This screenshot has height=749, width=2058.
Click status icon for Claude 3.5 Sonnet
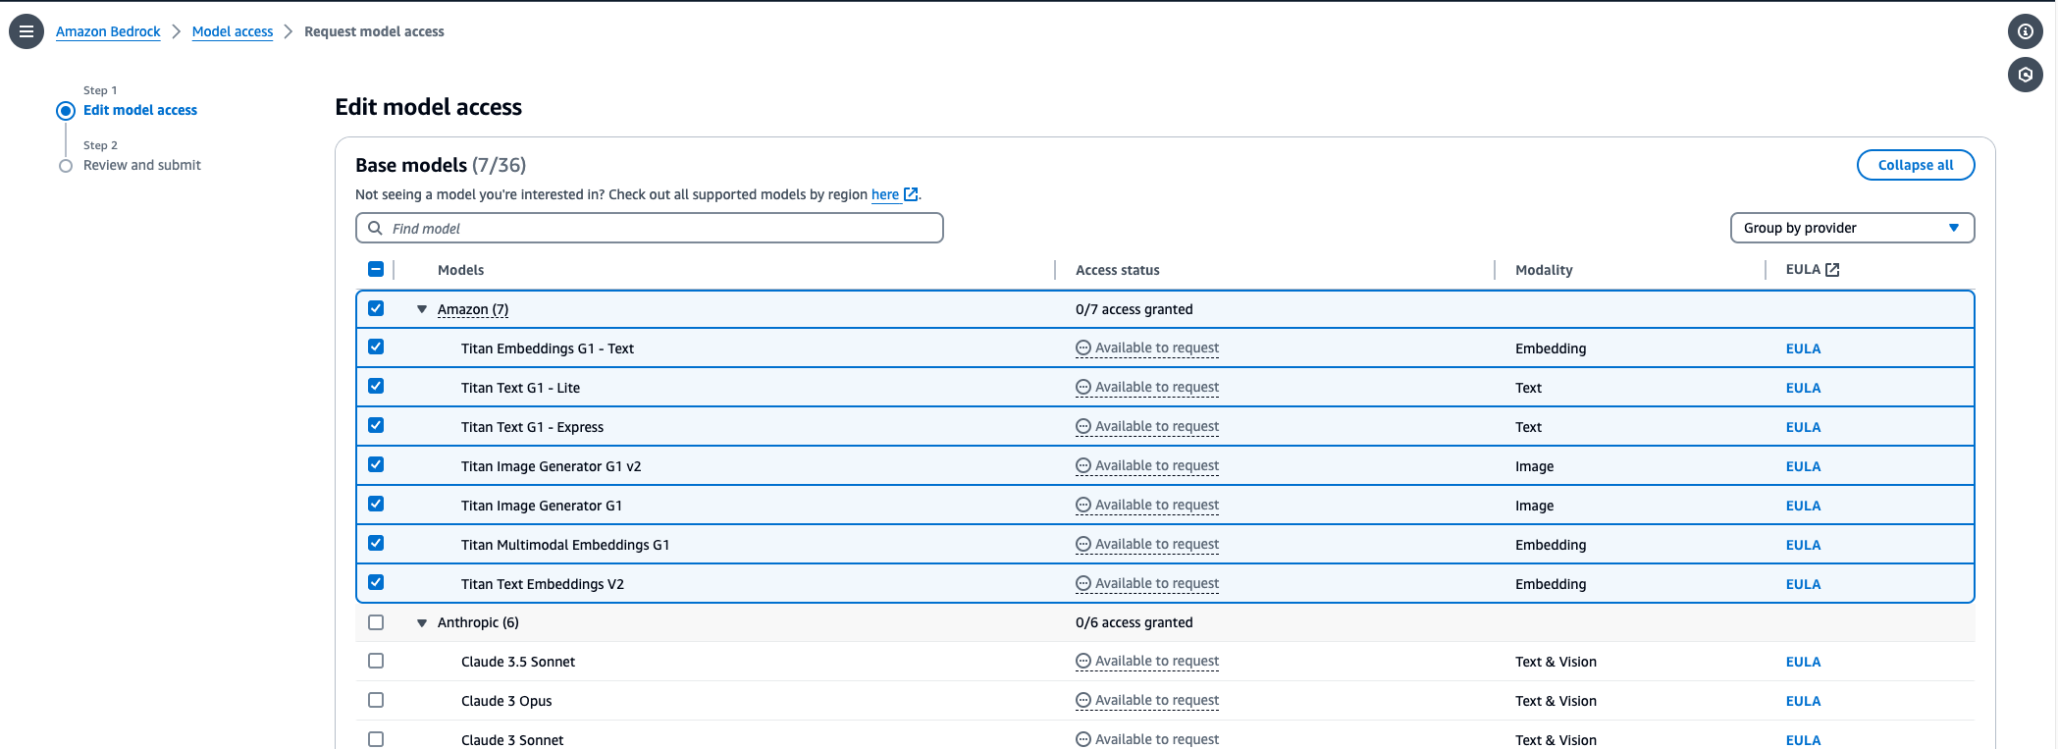point(1083,661)
